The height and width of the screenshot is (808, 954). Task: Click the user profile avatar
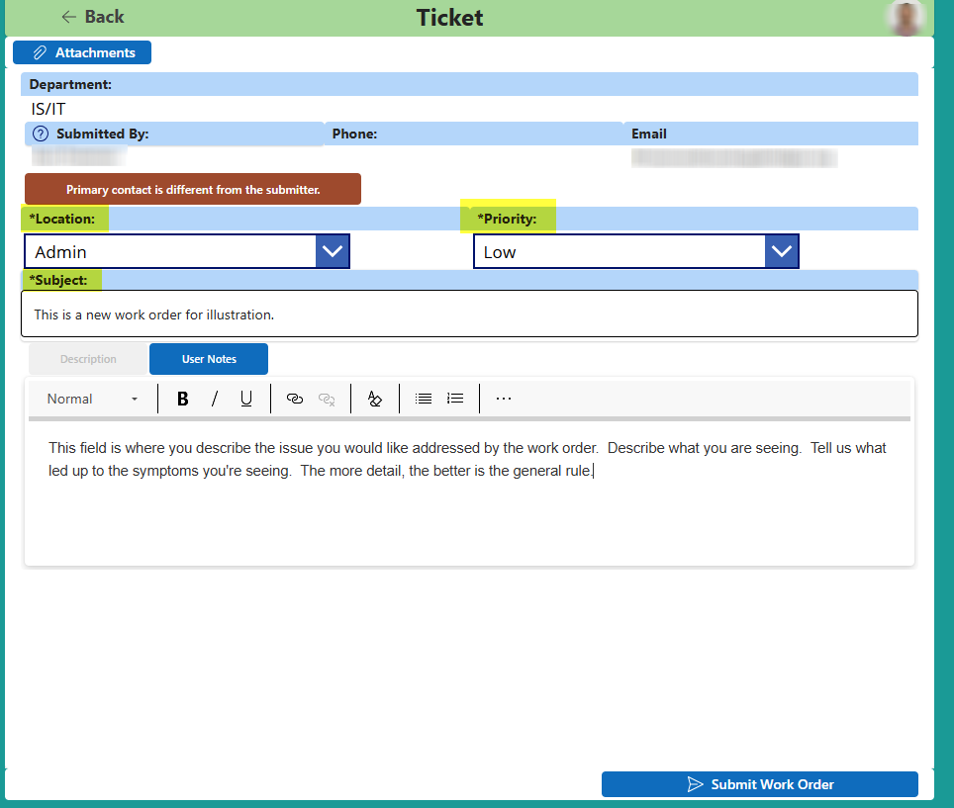[906, 18]
